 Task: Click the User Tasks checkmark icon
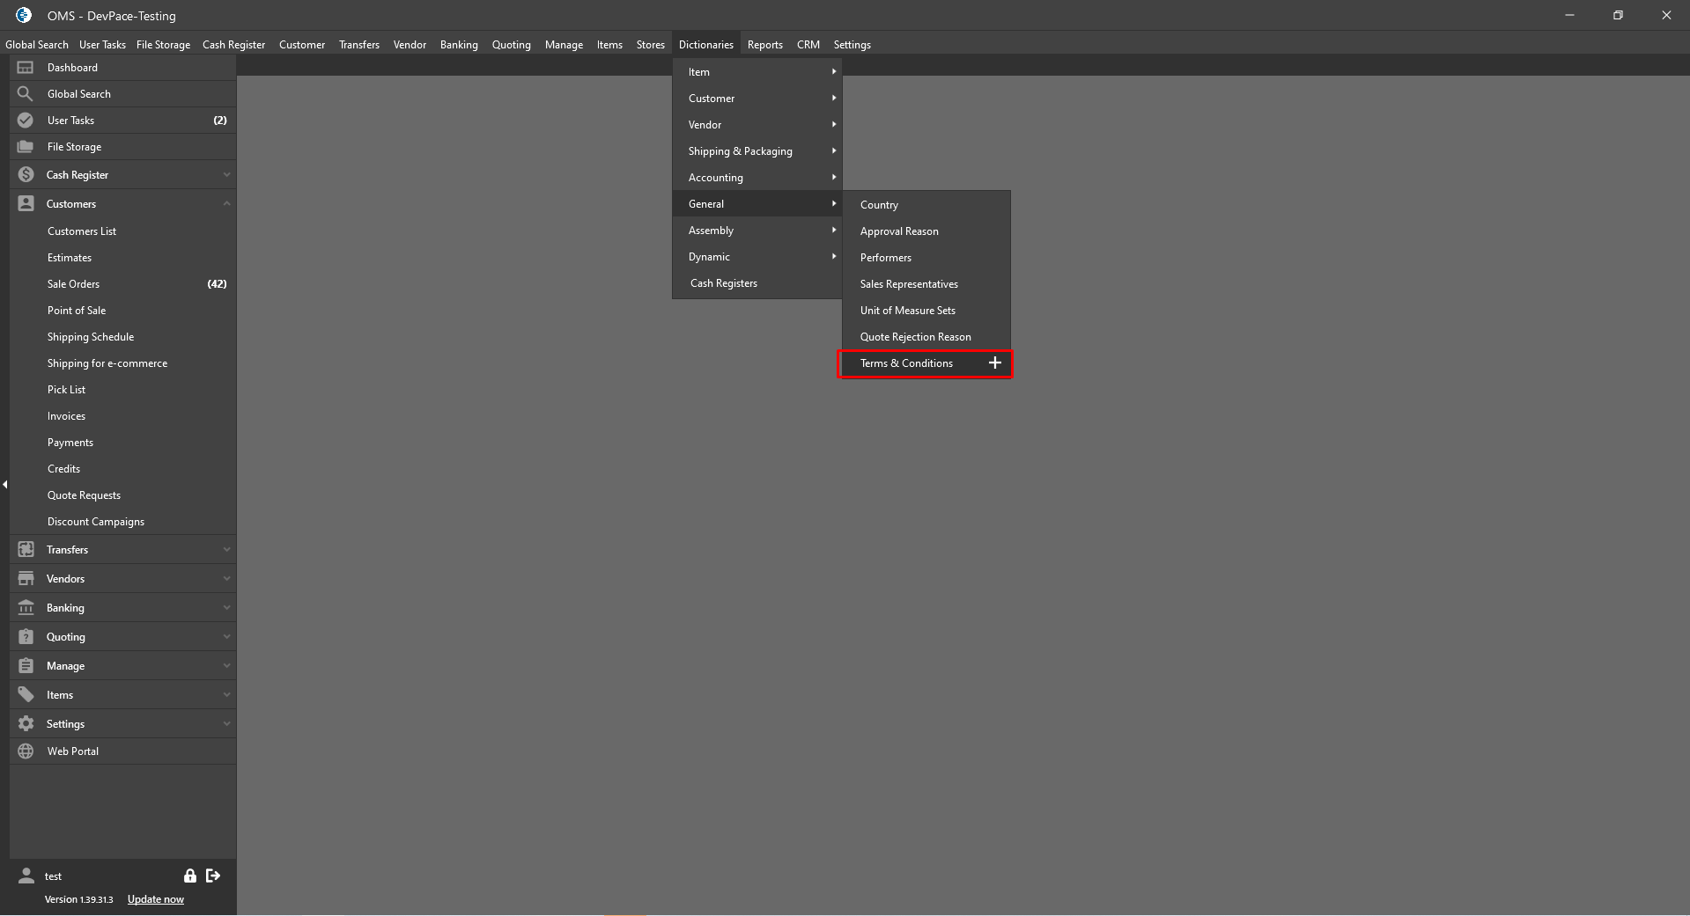pyautogui.click(x=26, y=121)
